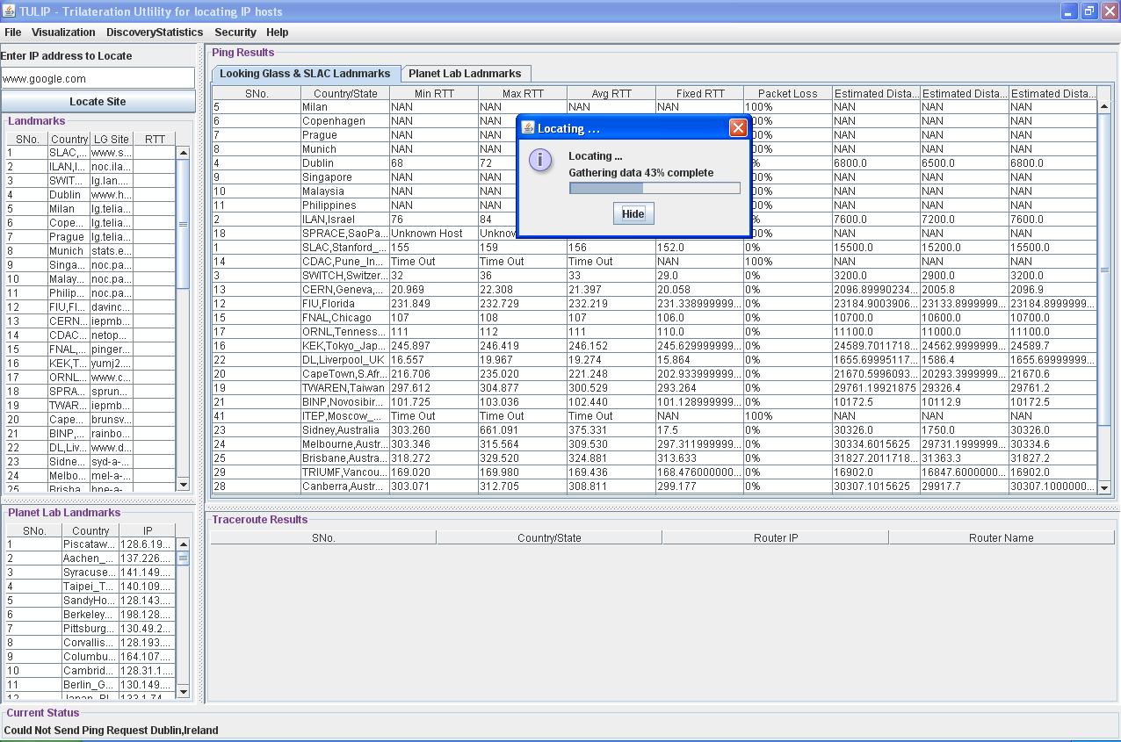Hide the Locating progress dialog
Screen dimensions: 1121x742
click(633, 213)
